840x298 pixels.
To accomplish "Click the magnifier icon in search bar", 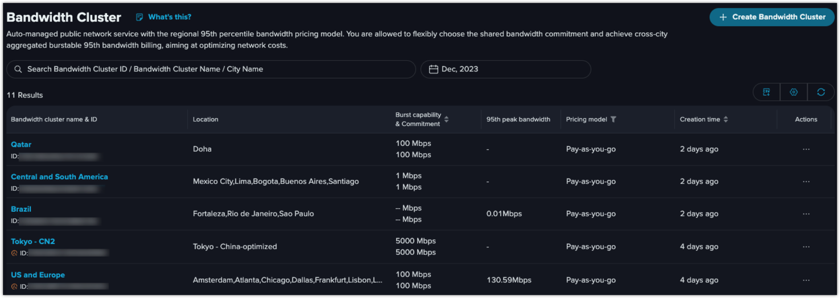I will tap(18, 69).
